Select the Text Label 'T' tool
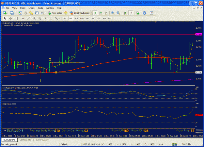This screenshot has height=147, width=204. (51, 19)
